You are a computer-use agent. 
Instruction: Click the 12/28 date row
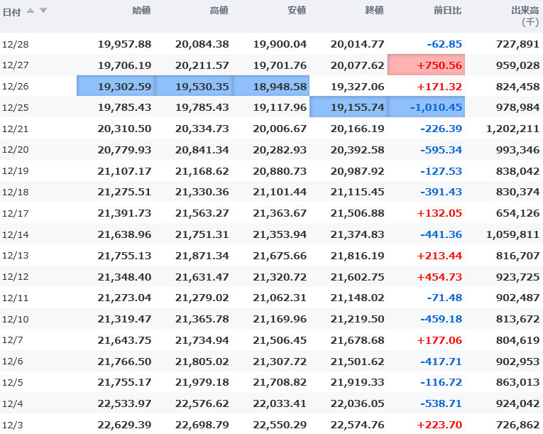[15, 44]
